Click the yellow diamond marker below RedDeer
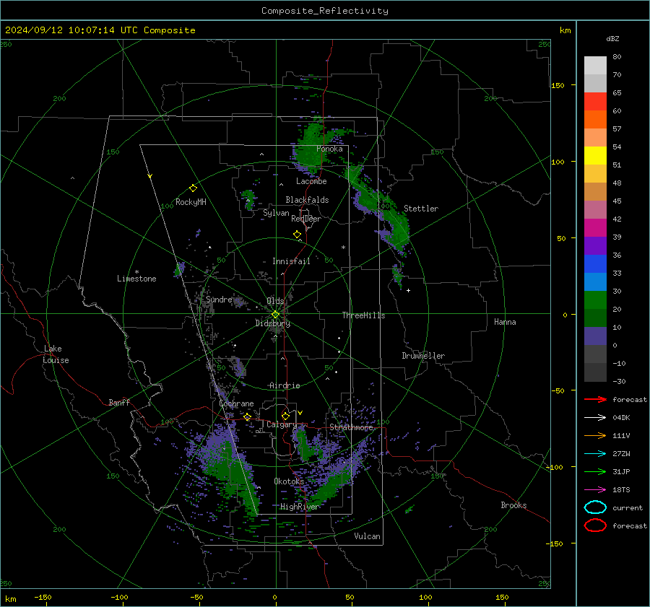 [297, 235]
